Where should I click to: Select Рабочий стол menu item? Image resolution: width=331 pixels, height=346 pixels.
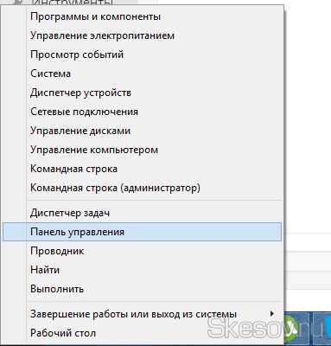[142, 333]
